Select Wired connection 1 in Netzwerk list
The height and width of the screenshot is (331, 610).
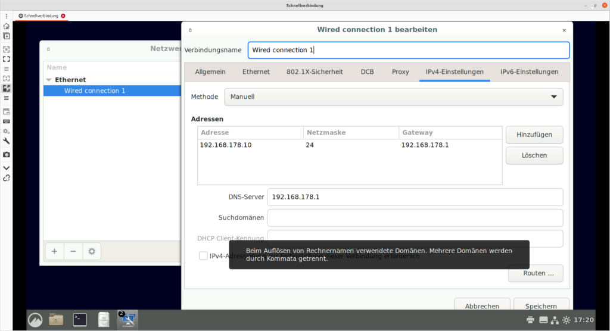coord(112,90)
